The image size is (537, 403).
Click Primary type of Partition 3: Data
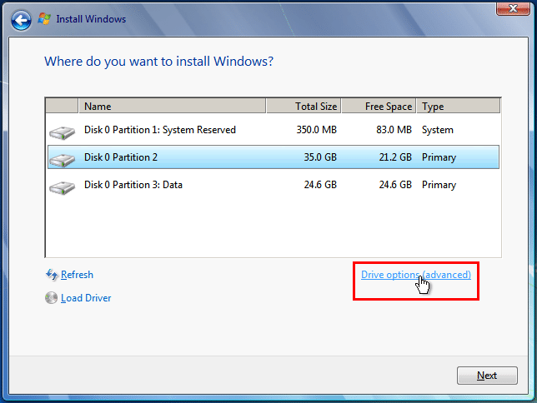click(x=439, y=185)
